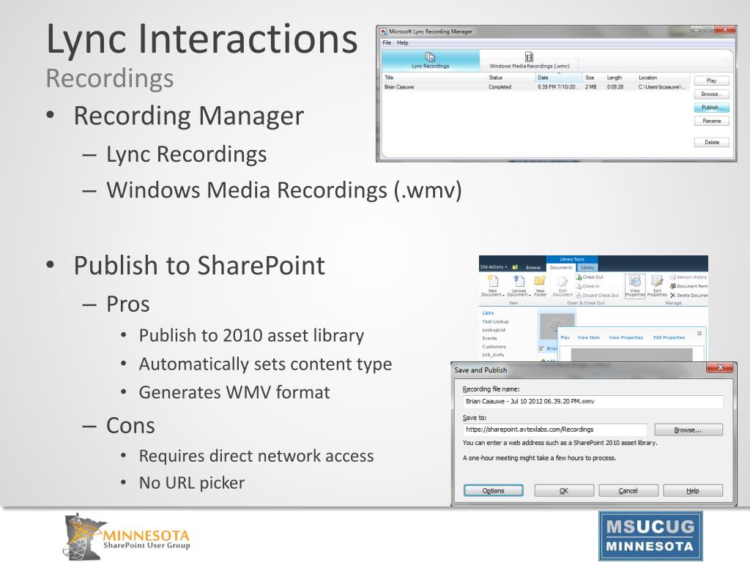The width and height of the screenshot is (750, 562).
Task: Select the Library ribbon tab
Action: click(x=587, y=268)
